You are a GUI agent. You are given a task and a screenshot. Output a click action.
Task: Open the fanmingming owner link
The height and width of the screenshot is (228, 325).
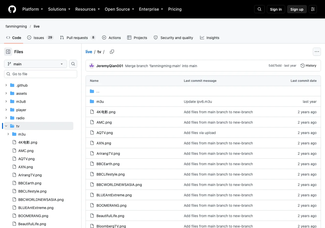(16, 26)
